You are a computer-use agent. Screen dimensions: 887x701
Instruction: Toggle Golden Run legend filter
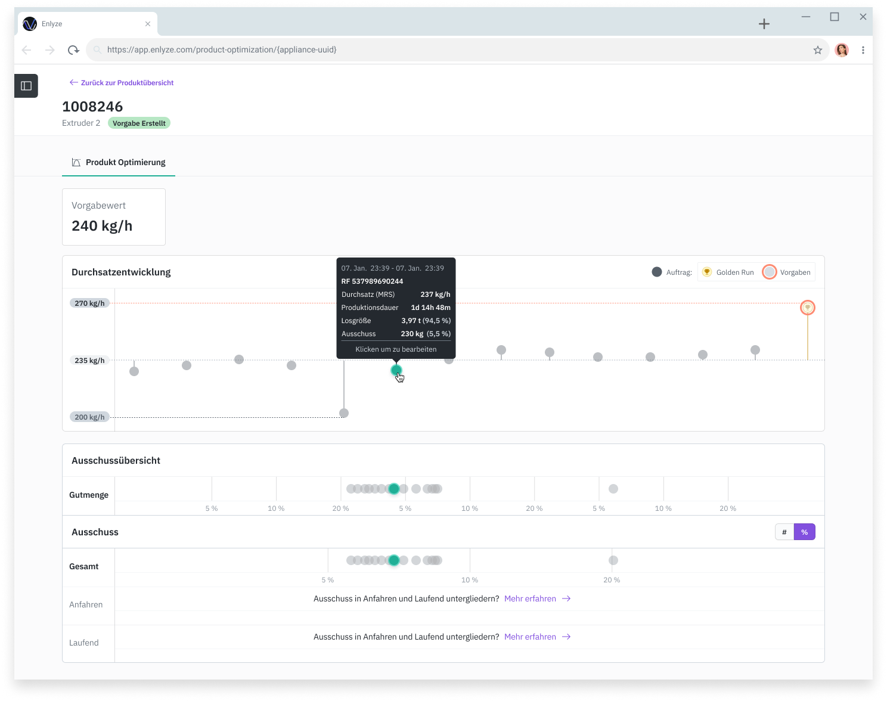728,272
